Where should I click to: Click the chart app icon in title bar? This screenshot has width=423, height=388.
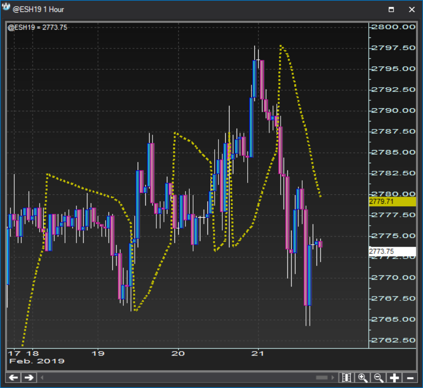tap(5, 7)
